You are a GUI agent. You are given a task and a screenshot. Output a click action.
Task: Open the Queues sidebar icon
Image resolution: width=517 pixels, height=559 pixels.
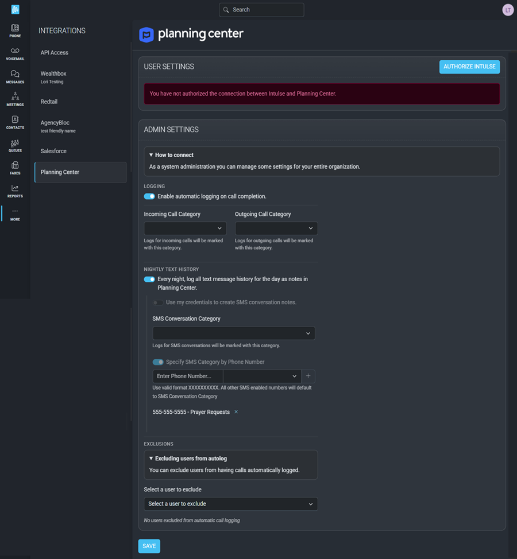(x=15, y=145)
